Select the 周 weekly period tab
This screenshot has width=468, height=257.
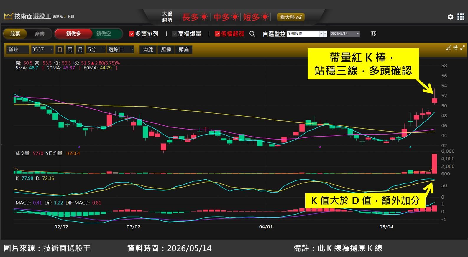70,49
